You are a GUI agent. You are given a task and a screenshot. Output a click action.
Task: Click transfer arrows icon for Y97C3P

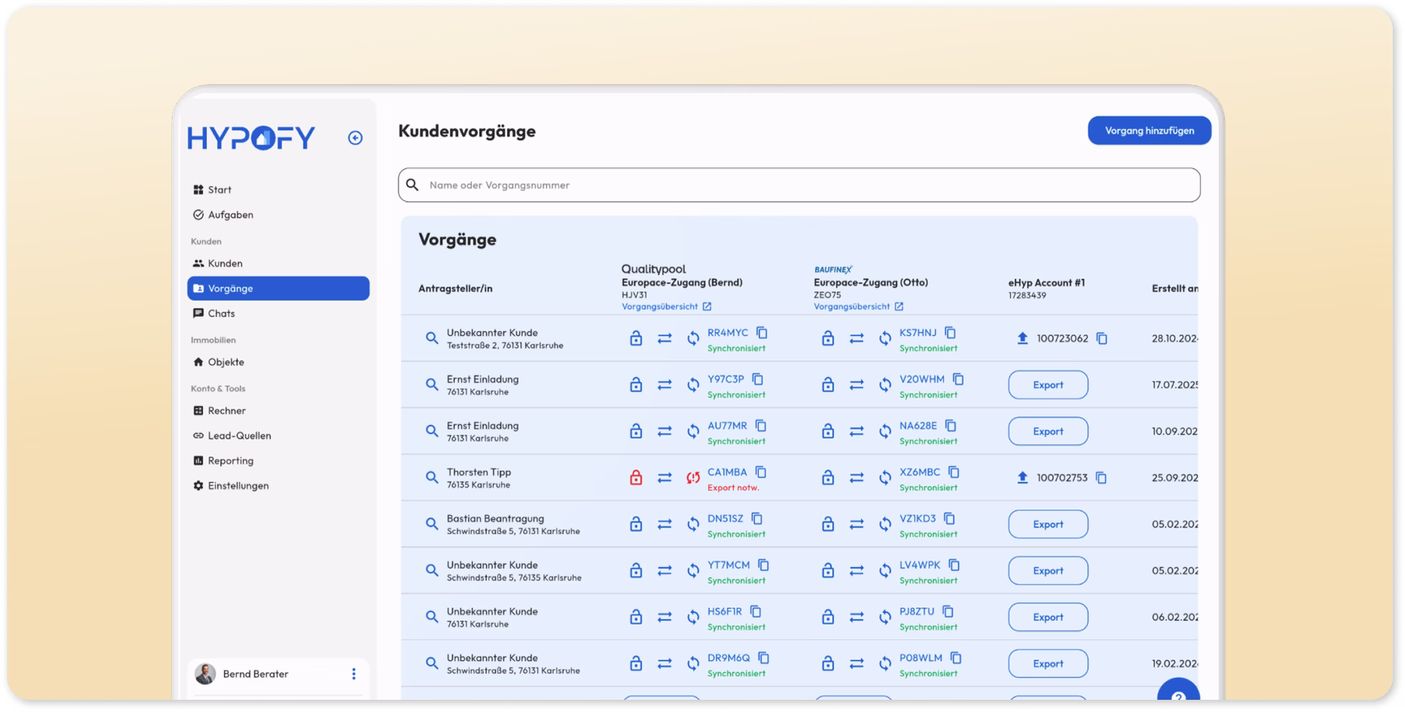(x=664, y=385)
